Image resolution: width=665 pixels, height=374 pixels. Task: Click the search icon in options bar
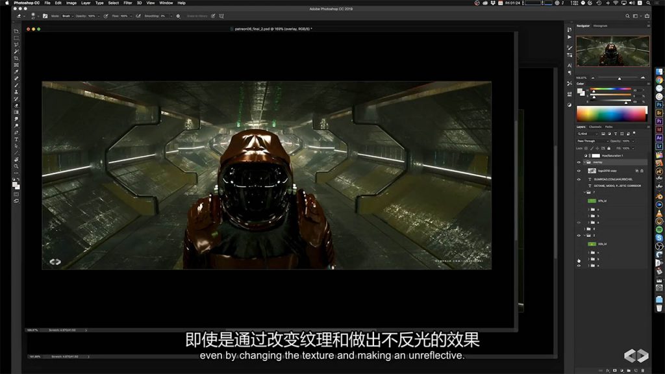pos(627,16)
